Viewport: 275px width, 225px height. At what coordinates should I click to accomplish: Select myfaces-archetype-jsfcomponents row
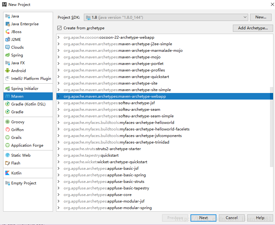[165, 136]
